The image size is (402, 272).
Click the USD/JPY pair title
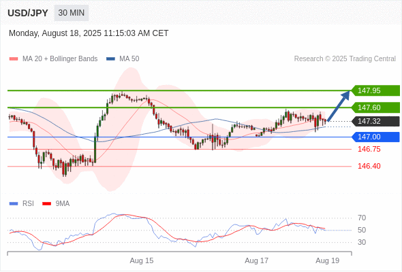pos(28,13)
